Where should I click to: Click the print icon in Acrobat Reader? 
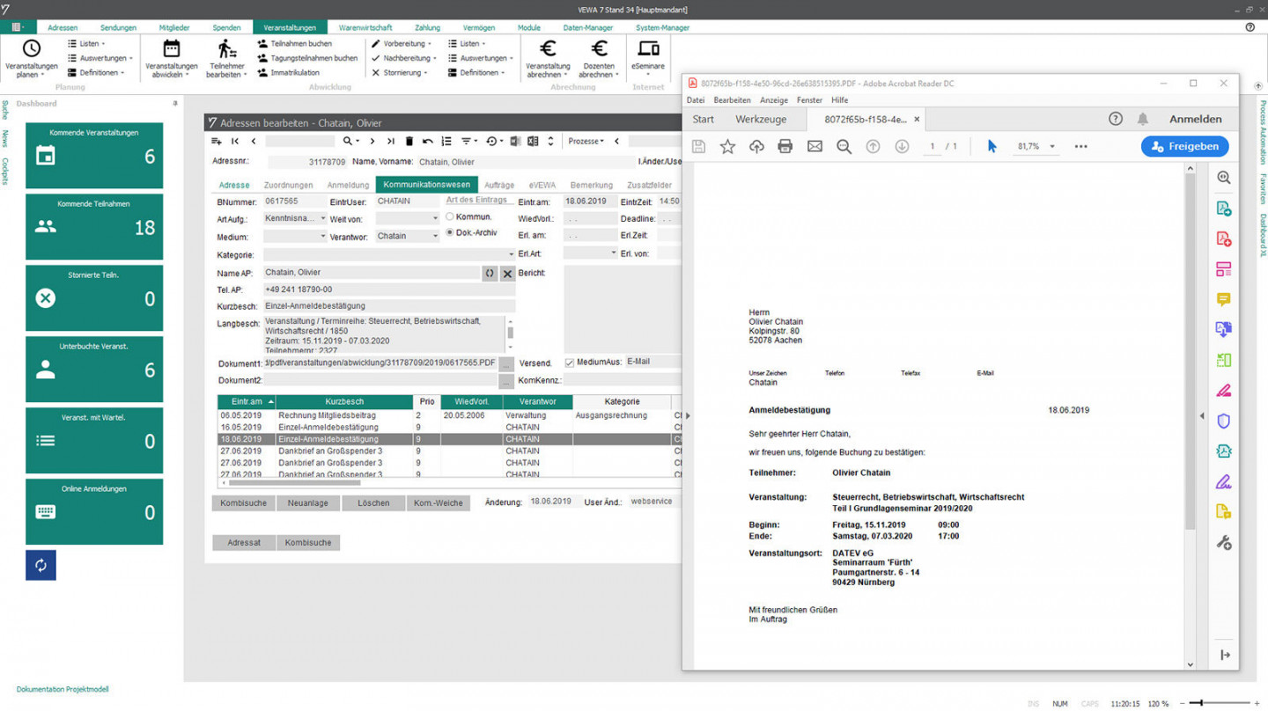[785, 146]
